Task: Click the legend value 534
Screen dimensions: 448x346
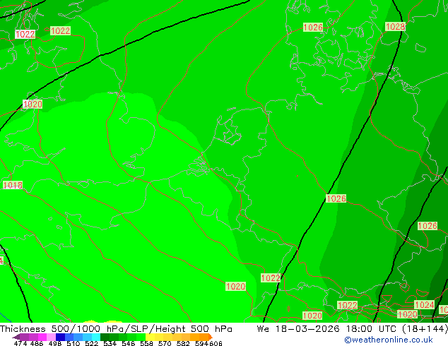Action: click(x=110, y=343)
